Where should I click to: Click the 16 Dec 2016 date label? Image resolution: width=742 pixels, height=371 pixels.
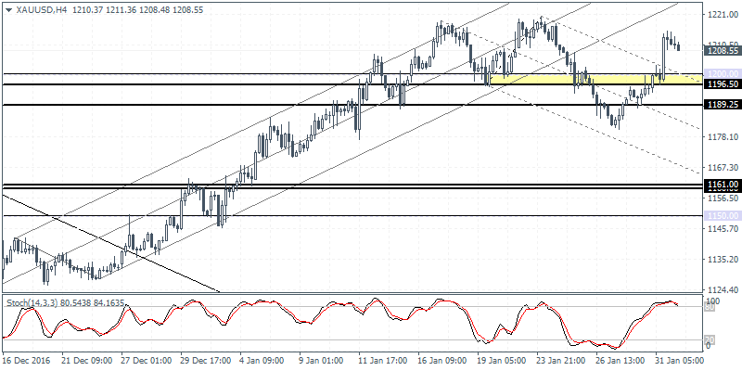pyautogui.click(x=23, y=359)
